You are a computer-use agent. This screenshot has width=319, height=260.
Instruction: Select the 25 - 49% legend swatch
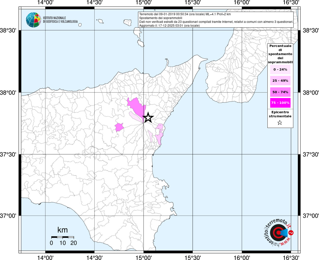pos(280,81)
